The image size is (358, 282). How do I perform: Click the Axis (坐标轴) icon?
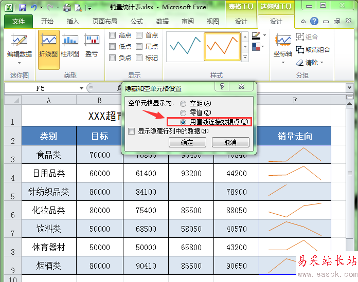283,40
